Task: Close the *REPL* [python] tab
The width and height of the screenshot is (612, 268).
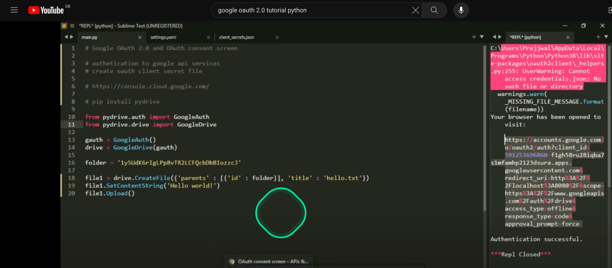Action: [x=568, y=38]
